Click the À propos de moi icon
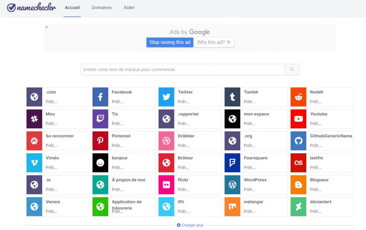 tap(100, 185)
